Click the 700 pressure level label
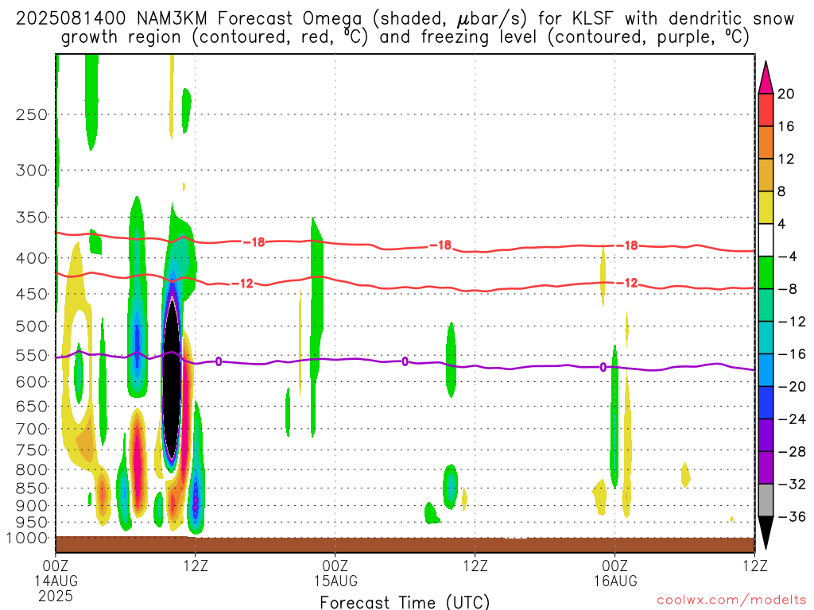 [x=32, y=429]
